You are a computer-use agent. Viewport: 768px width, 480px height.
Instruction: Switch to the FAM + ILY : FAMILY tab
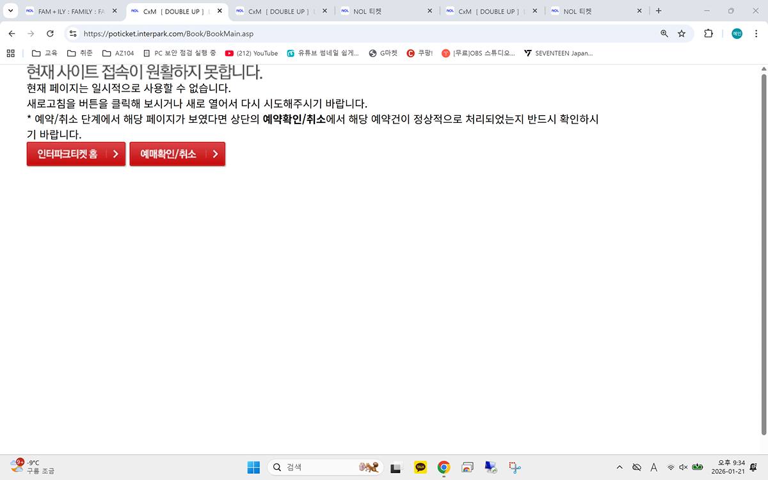(x=70, y=11)
